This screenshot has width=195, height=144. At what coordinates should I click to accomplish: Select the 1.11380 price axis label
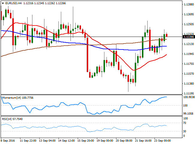point(189,84)
